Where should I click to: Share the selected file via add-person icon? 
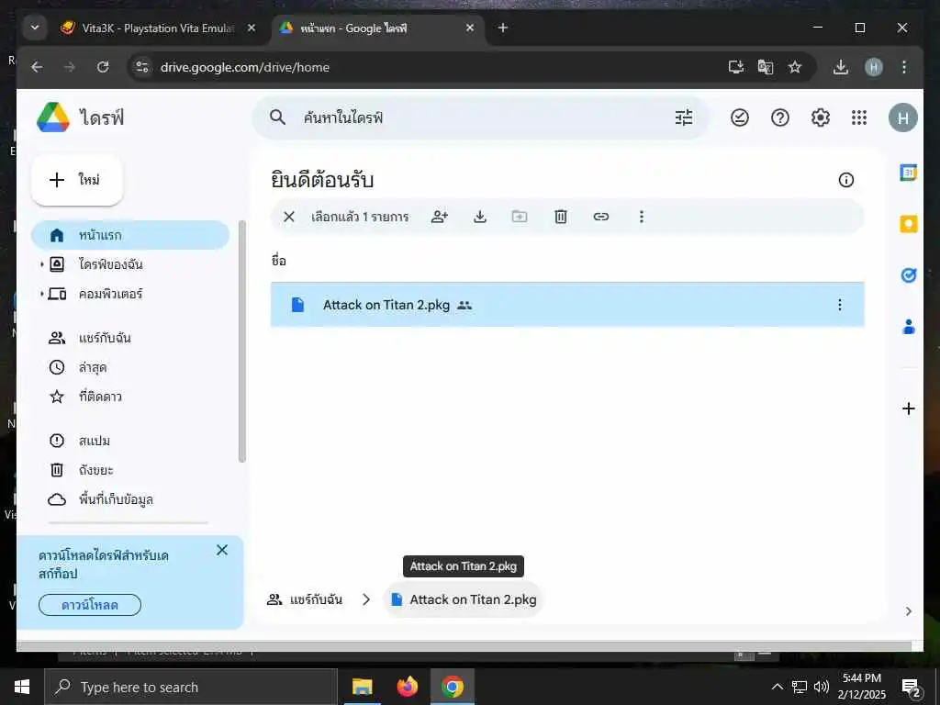440,217
